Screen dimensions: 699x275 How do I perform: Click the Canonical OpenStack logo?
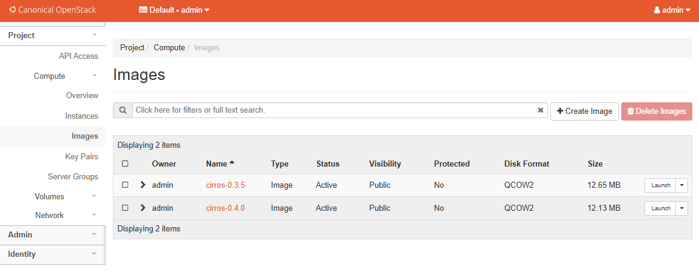tap(53, 10)
